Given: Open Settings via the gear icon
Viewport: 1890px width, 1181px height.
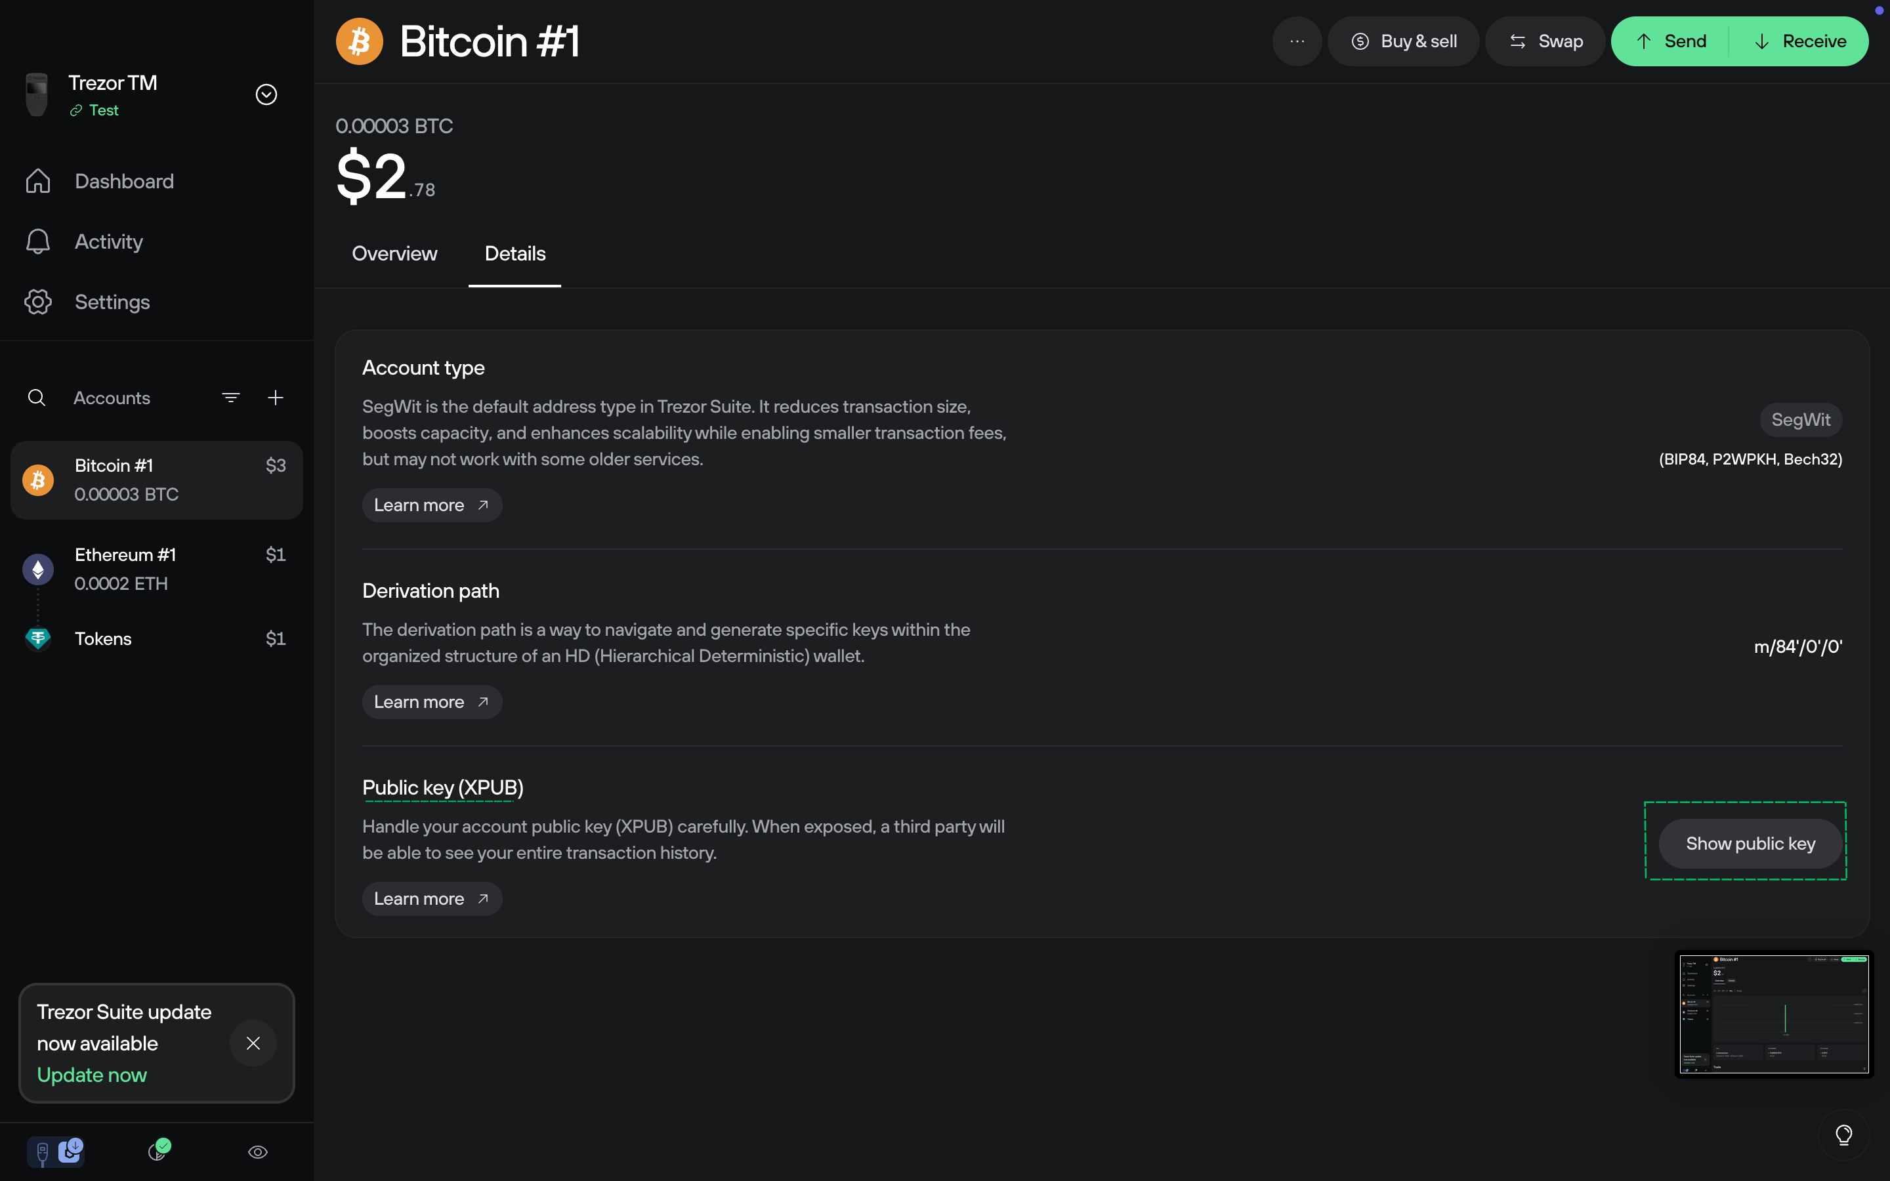Looking at the screenshot, I should (x=37, y=302).
